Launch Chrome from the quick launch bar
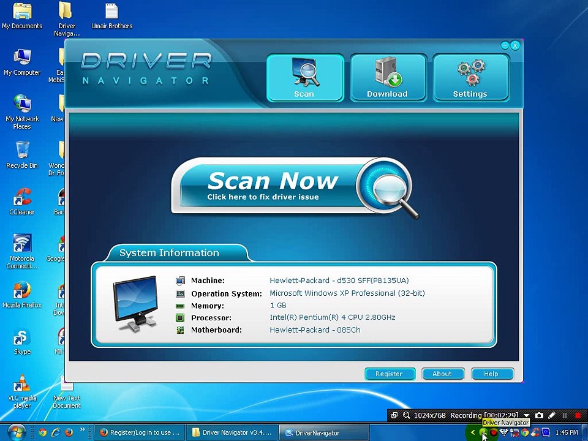 (42, 432)
